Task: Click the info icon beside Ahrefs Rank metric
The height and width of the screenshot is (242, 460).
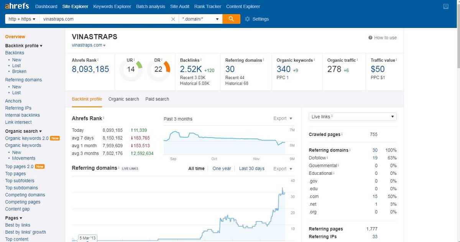Action: coord(98,59)
